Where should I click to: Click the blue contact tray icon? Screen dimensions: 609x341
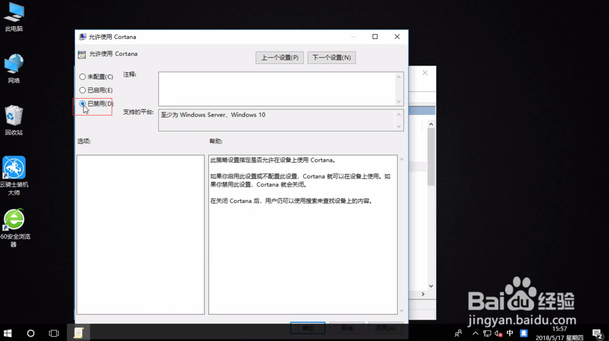tap(524, 333)
